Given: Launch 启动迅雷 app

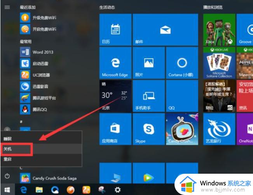Looking at the screenshot, I should [x=34, y=63].
